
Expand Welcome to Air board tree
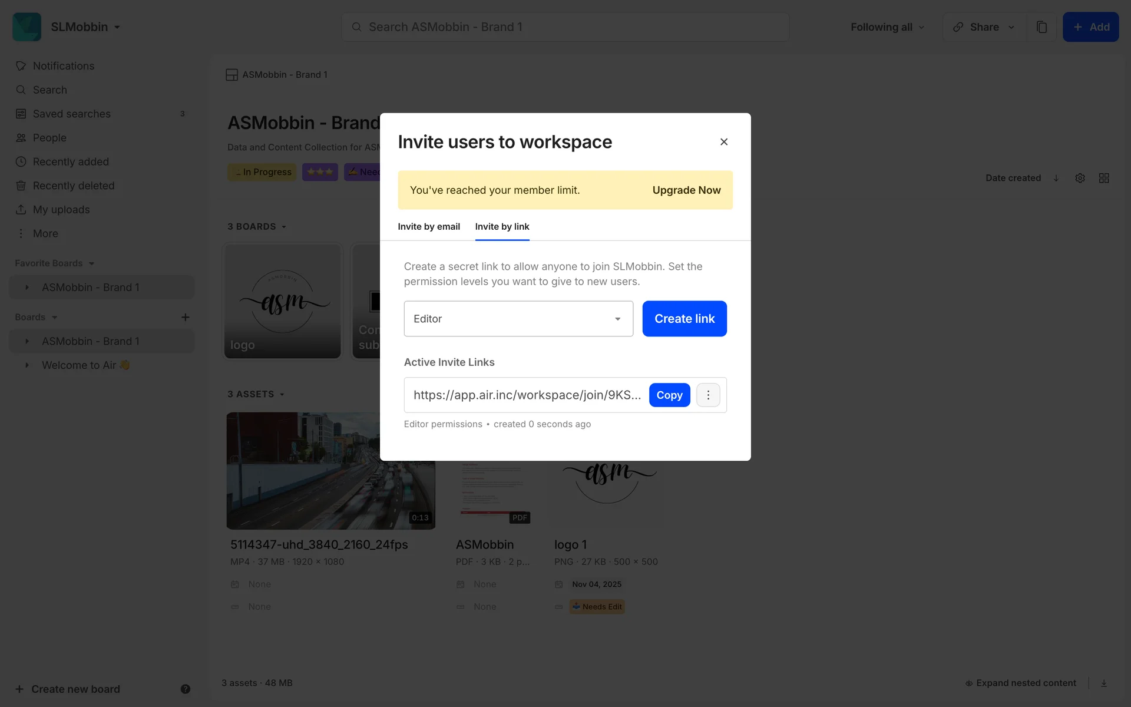coord(27,365)
